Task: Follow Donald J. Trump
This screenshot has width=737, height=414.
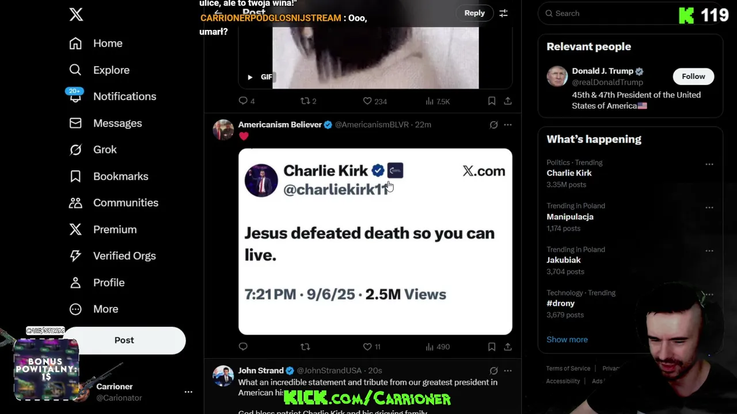Action: point(693,76)
